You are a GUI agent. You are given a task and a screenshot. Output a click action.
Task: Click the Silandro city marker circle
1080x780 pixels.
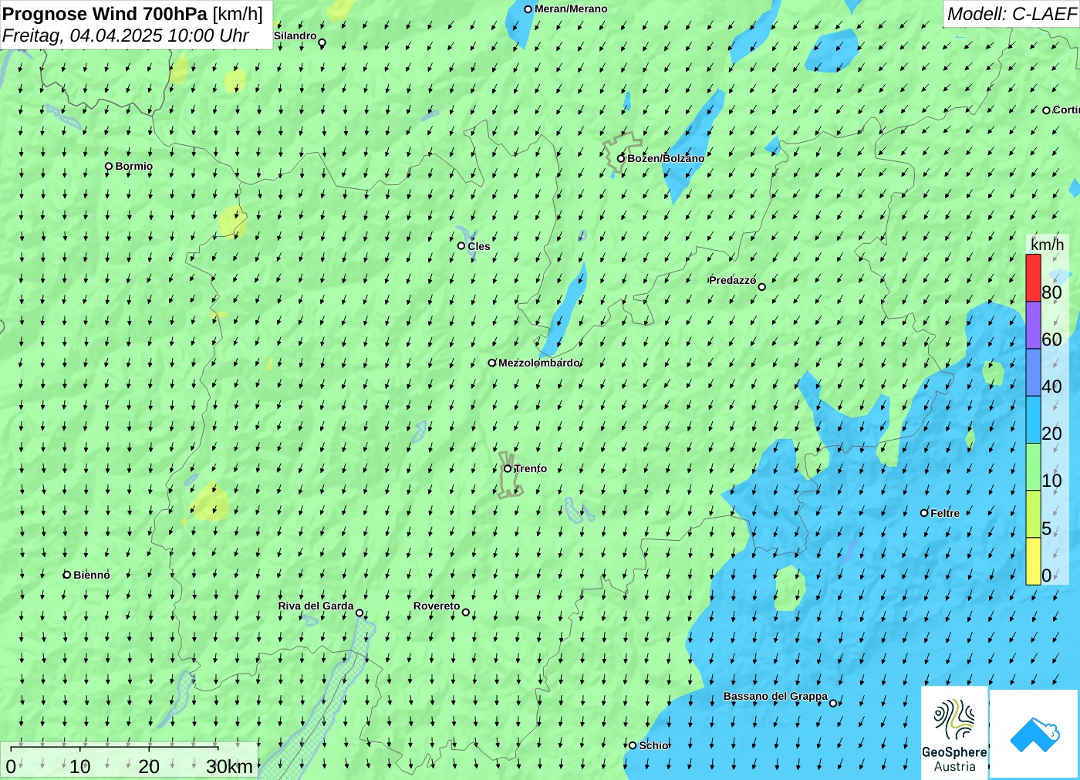[x=322, y=42]
